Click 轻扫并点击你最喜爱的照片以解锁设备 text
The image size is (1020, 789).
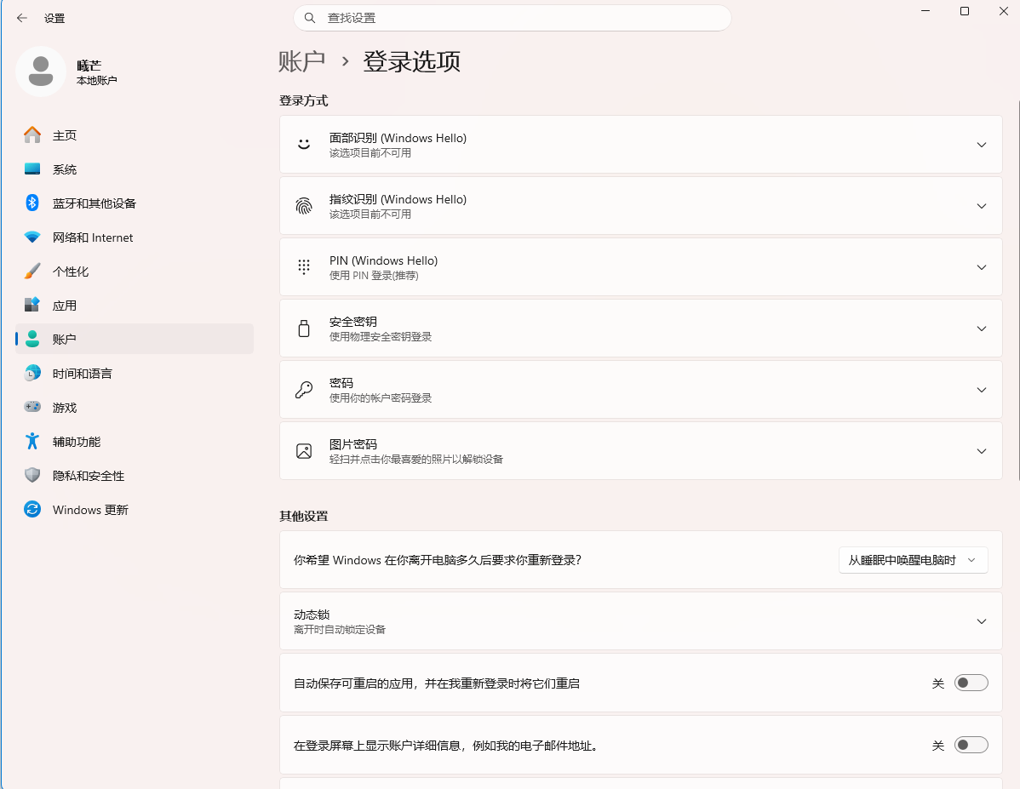(x=416, y=460)
